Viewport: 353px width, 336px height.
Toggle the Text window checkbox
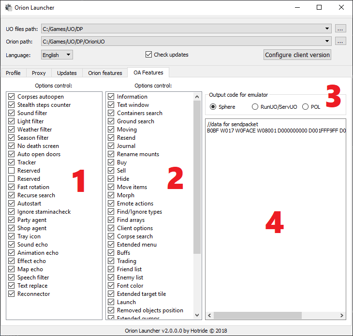click(111, 104)
